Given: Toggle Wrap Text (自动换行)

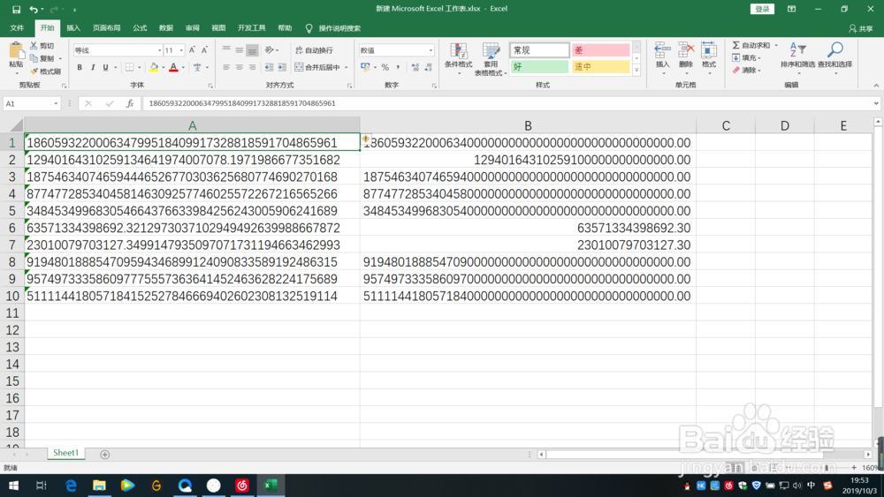Looking at the screenshot, I should click(x=314, y=50).
